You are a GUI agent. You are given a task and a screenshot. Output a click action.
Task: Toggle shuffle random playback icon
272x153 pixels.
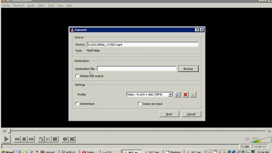(x=72, y=139)
